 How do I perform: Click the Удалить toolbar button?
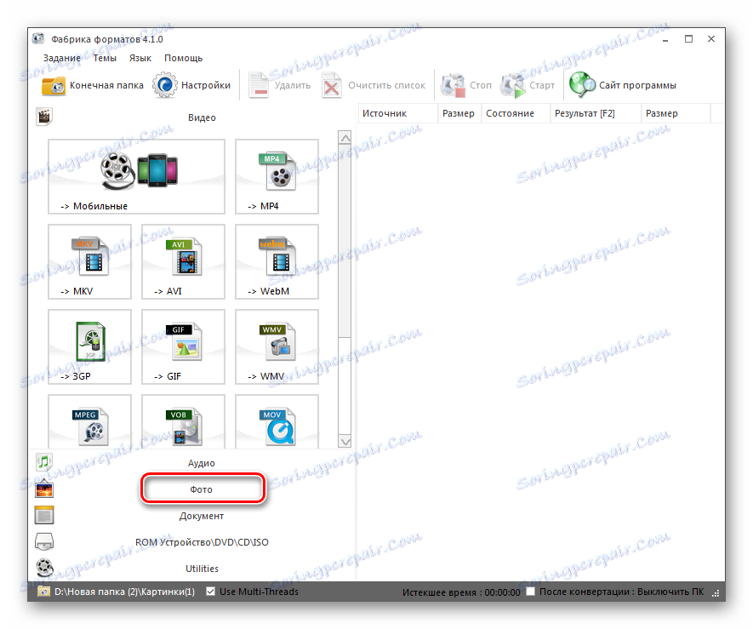279,85
